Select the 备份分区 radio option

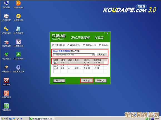pos(74,45)
